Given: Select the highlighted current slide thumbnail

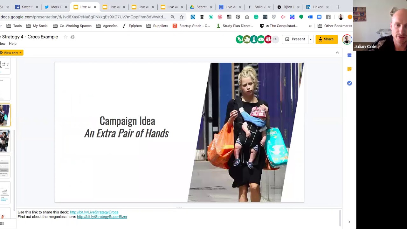Looking at the screenshot, I should 5,115.
